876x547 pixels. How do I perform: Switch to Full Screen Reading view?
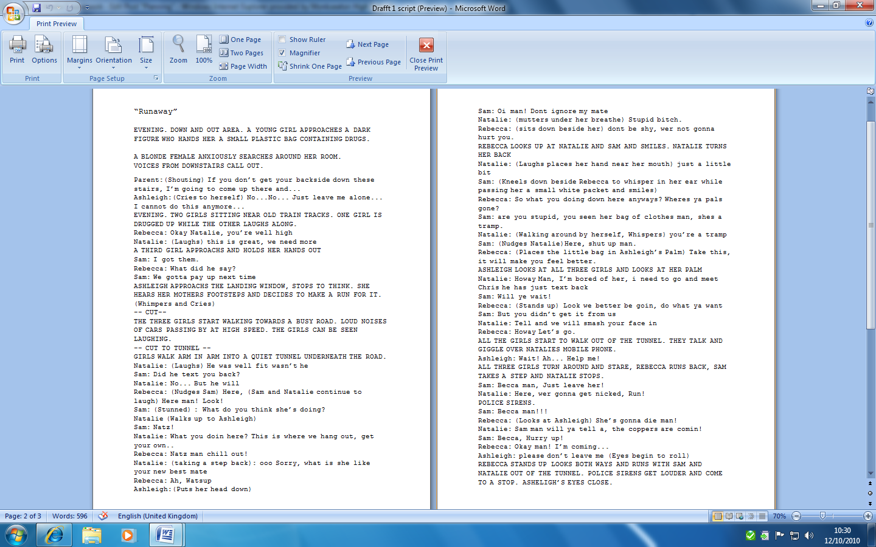[729, 516]
